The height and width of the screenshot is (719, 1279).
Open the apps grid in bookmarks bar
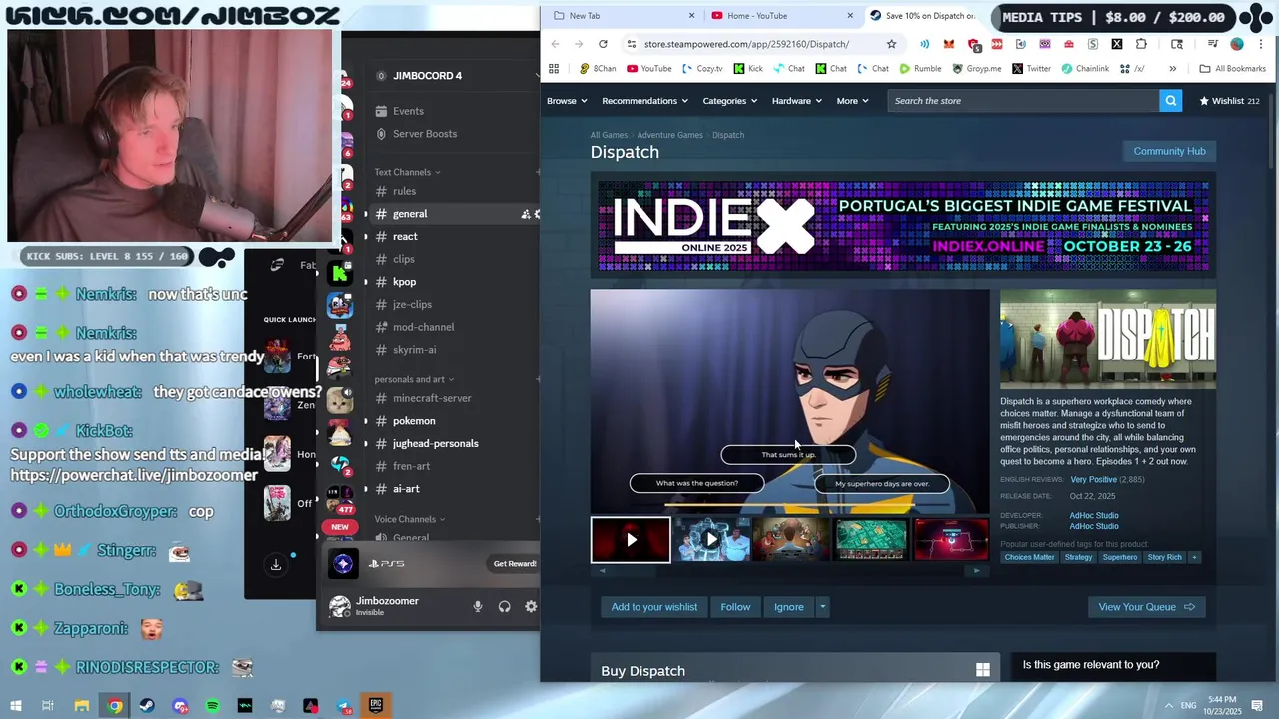pos(554,69)
